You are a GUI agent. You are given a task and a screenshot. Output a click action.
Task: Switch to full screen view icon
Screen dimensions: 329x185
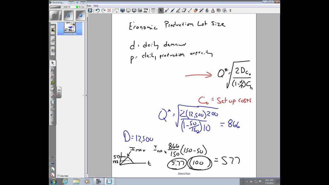[123, 11]
